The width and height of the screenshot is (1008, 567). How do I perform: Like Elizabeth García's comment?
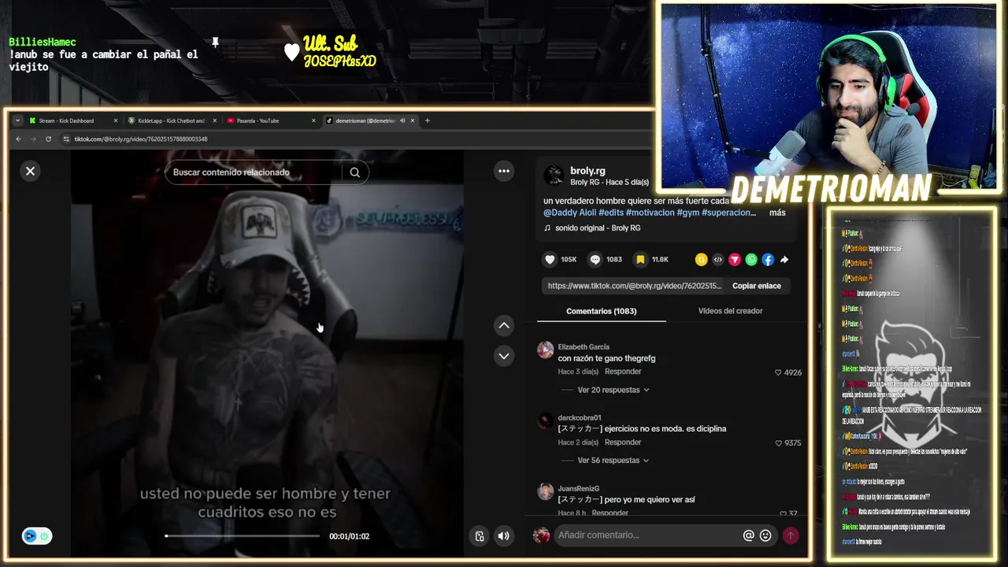(x=778, y=372)
